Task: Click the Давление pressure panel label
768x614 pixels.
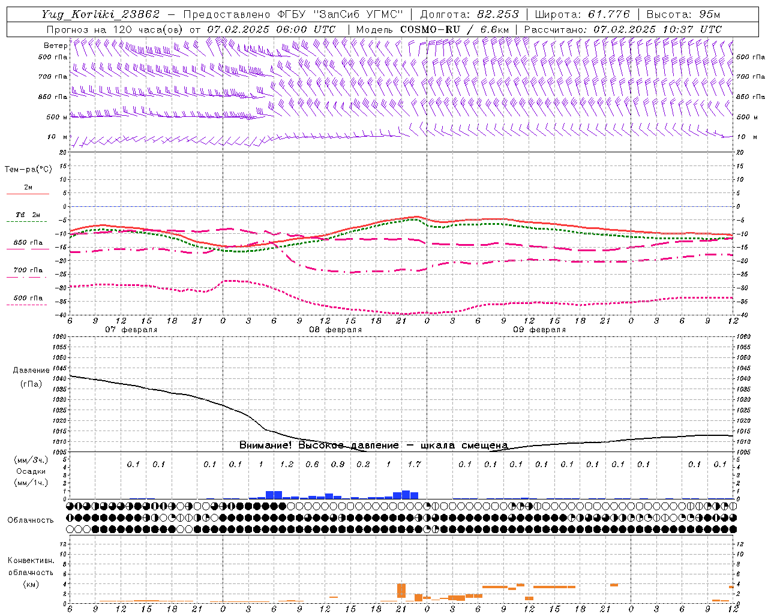Action: 31,371
